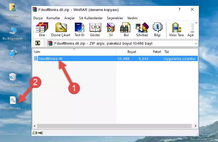Open the Yardım menu
The height and width of the screenshot is (142, 218).
coord(132,18)
